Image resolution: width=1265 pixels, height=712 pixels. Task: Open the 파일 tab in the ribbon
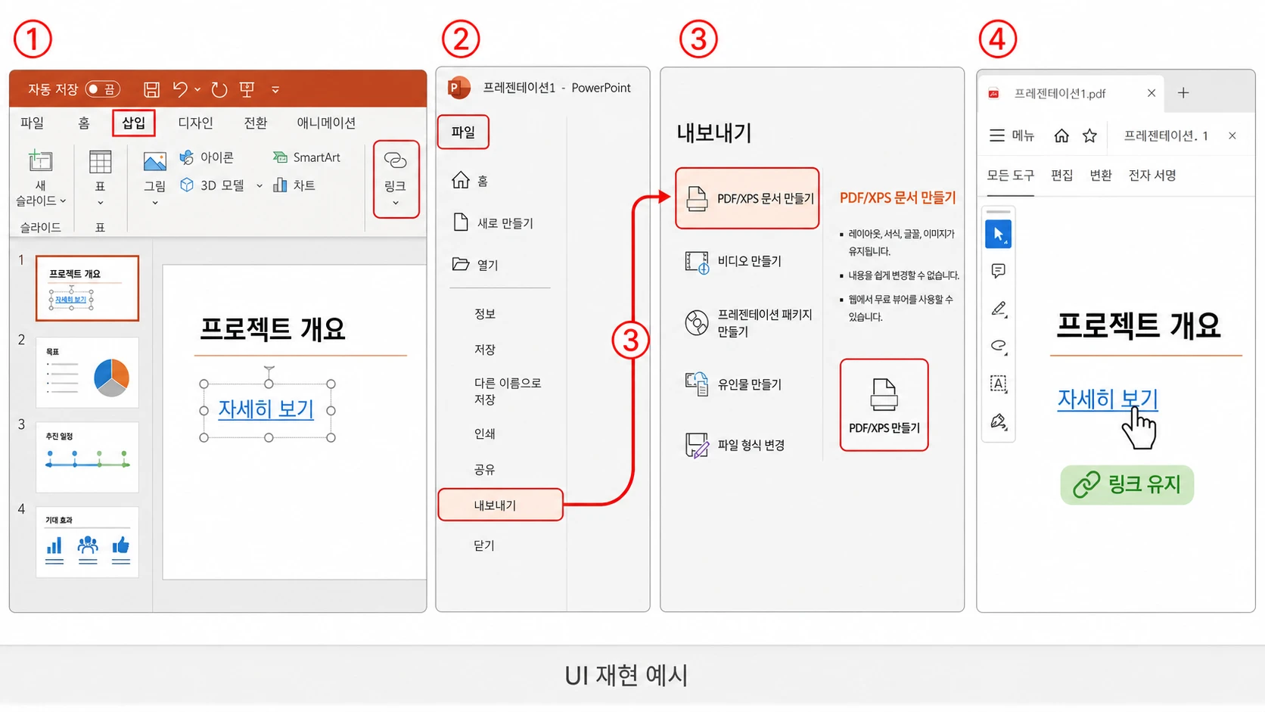point(32,123)
